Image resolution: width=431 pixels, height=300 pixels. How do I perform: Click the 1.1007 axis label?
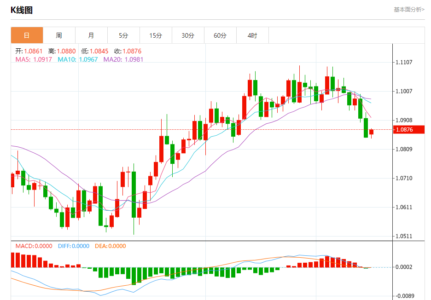point(404,91)
